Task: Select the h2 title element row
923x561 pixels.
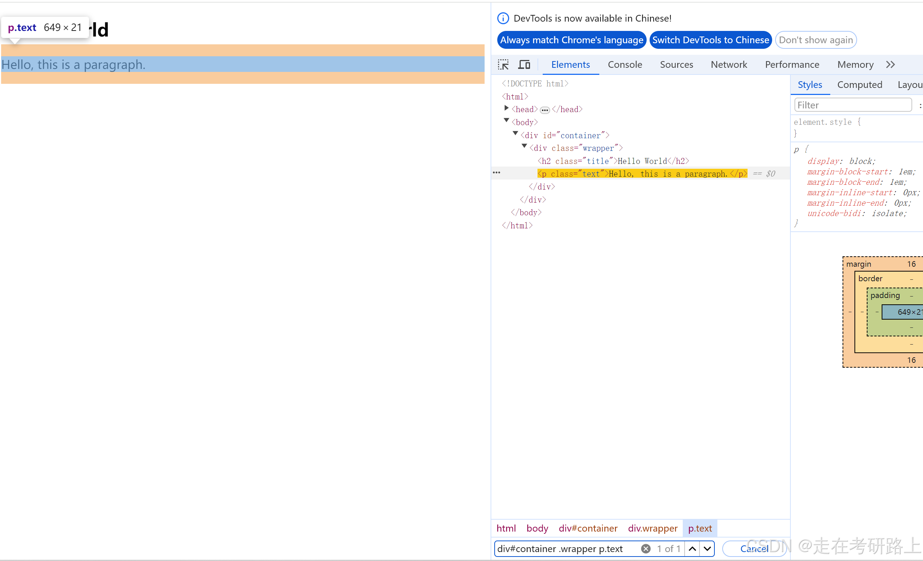Action: click(x=613, y=161)
